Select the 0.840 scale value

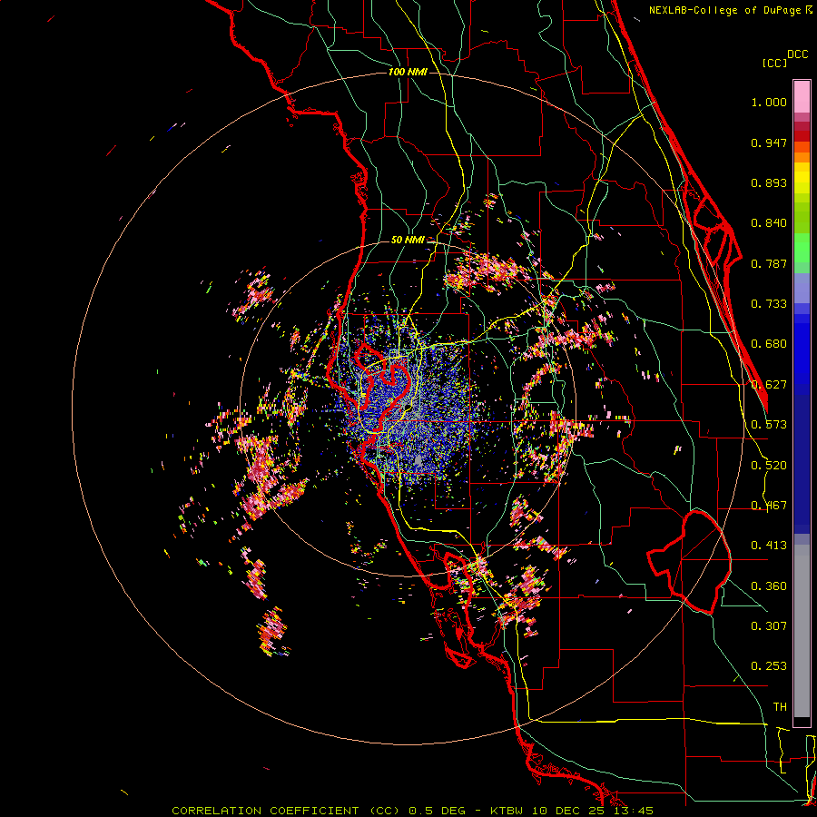tap(769, 223)
